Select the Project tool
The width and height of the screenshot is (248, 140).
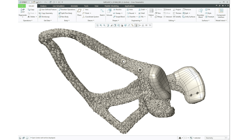(177, 10)
